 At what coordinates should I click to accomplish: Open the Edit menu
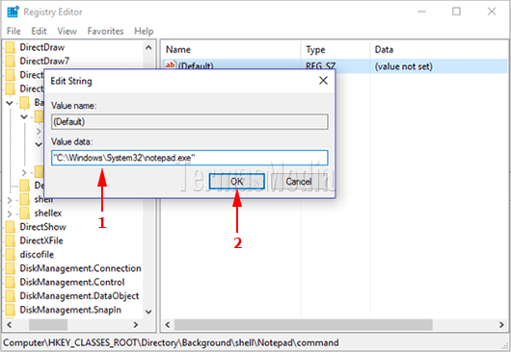[40, 31]
